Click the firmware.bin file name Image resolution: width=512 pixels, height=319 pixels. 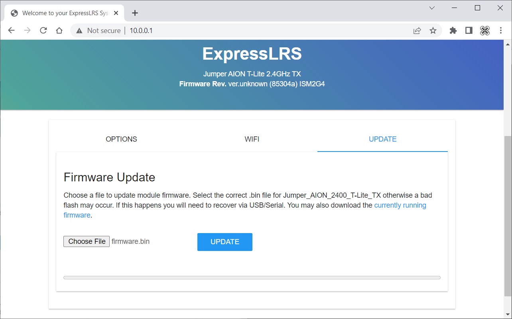point(130,241)
